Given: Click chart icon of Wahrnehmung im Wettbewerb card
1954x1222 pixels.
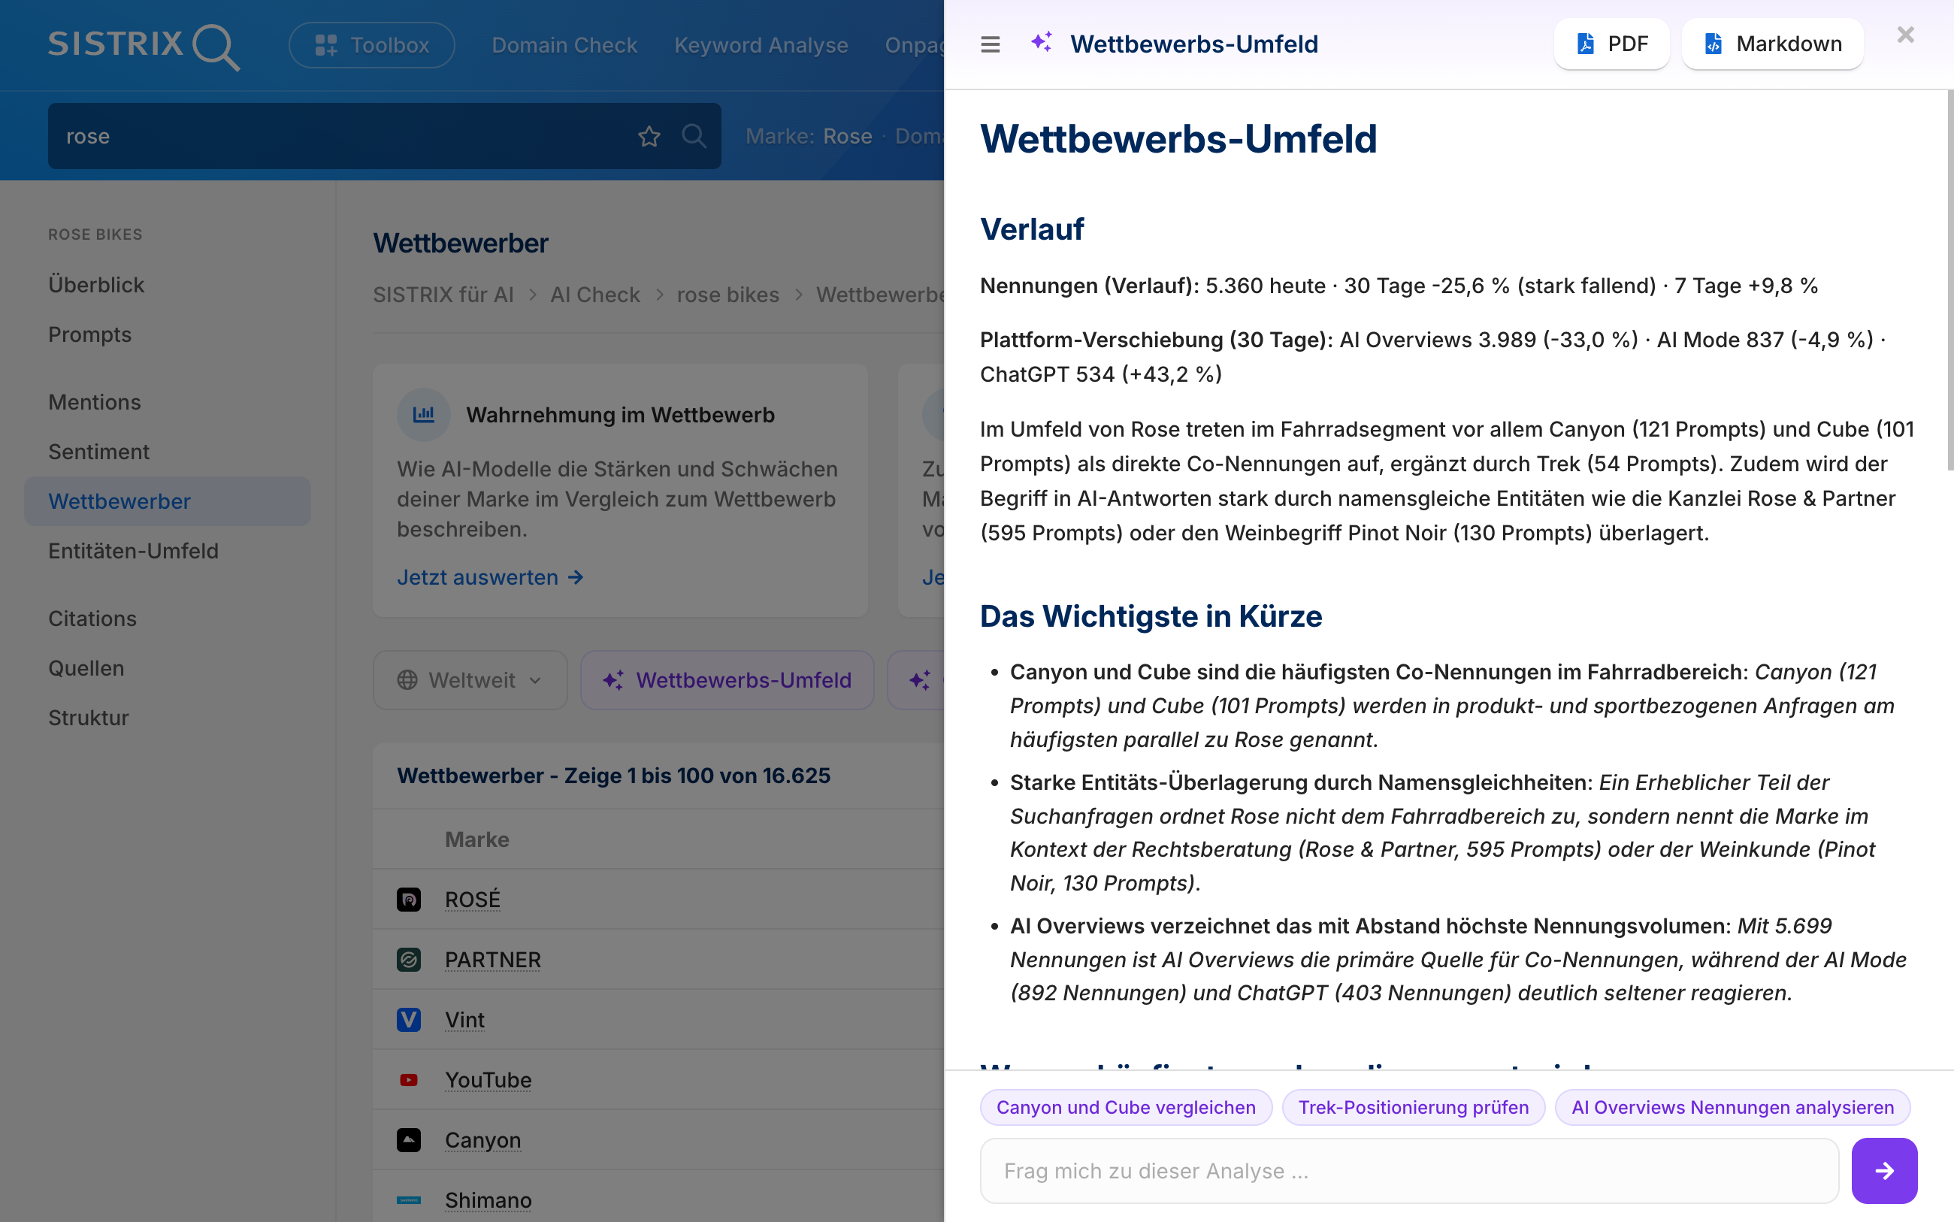Looking at the screenshot, I should point(423,415).
